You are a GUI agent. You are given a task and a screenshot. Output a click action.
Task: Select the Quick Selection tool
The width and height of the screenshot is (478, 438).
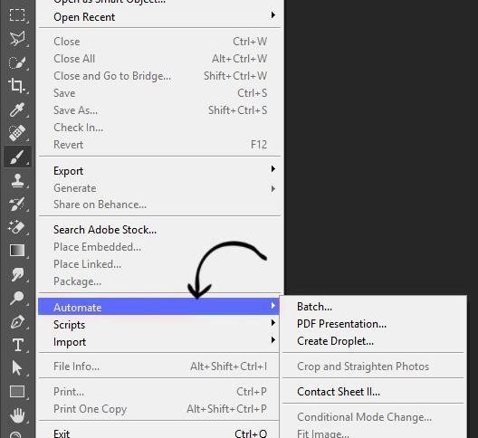coord(17,62)
